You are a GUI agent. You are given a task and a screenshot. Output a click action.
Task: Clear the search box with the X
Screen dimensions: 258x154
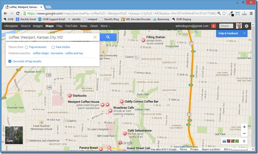click(x=95, y=37)
